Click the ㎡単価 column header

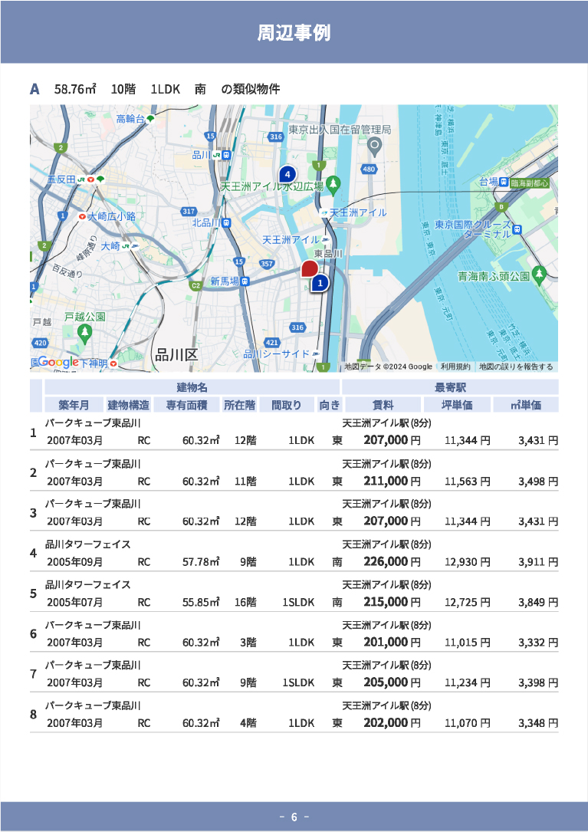(x=526, y=405)
